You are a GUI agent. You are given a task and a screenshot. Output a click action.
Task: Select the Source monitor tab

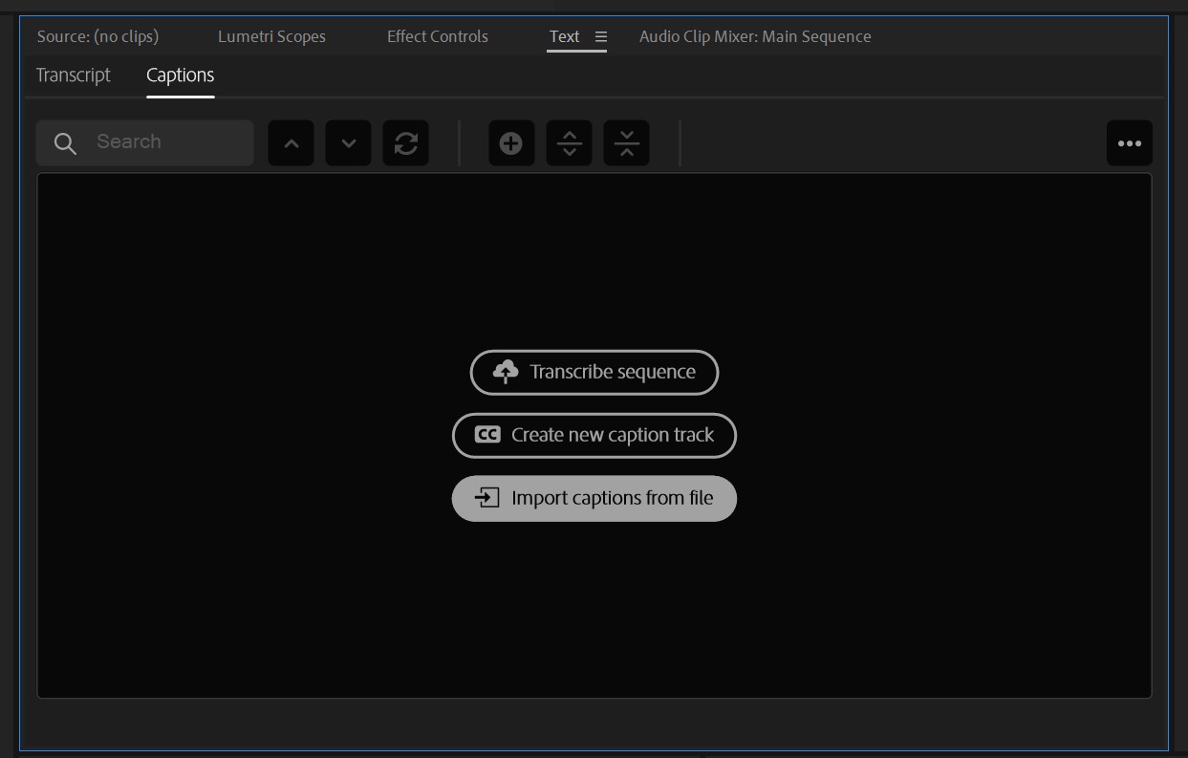click(x=97, y=36)
